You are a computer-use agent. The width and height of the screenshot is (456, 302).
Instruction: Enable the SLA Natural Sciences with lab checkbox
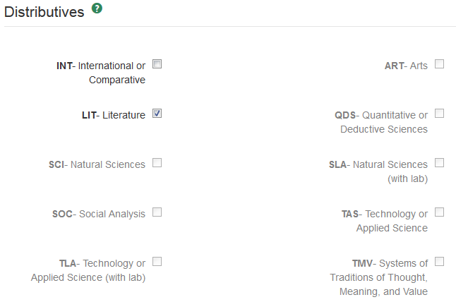click(440, 163)
